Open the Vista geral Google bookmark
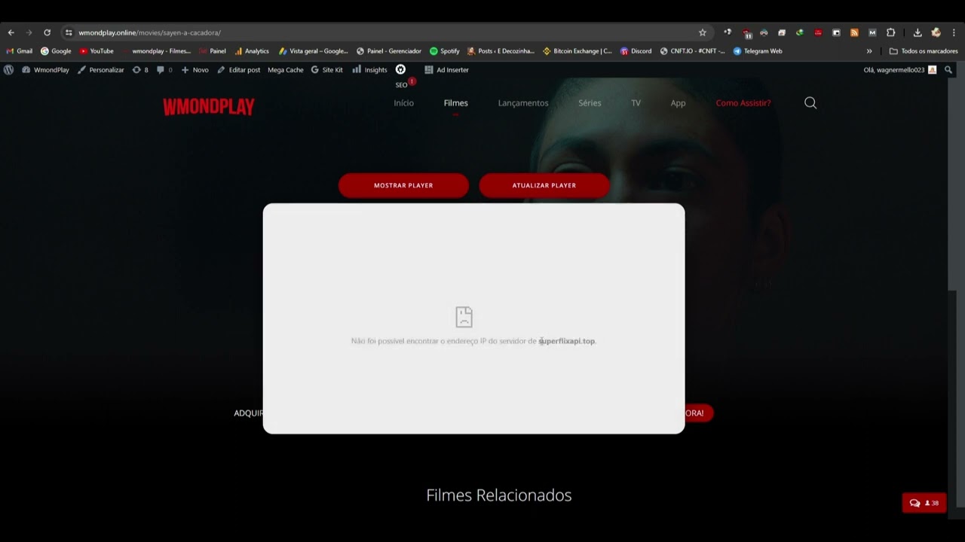This screenshot has height=542, width=965. click(314, 51)
